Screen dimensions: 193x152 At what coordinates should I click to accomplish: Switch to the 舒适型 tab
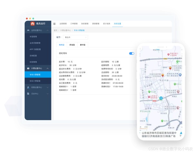click(x=72, y=45)
